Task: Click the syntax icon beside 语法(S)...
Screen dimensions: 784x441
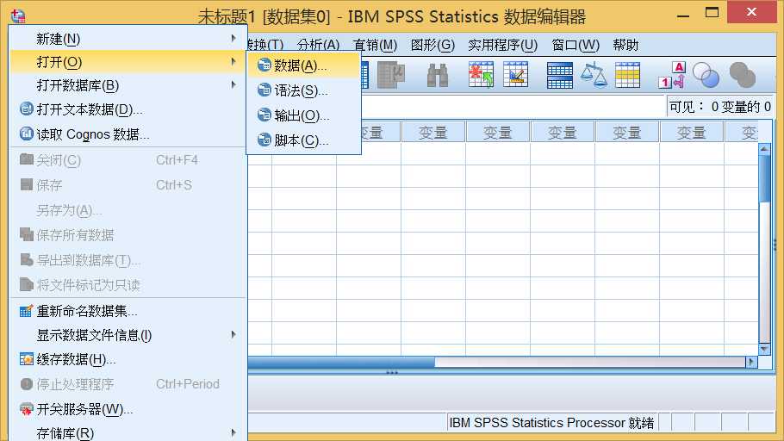Action: tap(264, 90)
